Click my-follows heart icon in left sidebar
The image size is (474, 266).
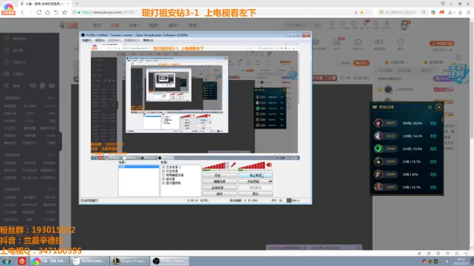pos(7,38)
